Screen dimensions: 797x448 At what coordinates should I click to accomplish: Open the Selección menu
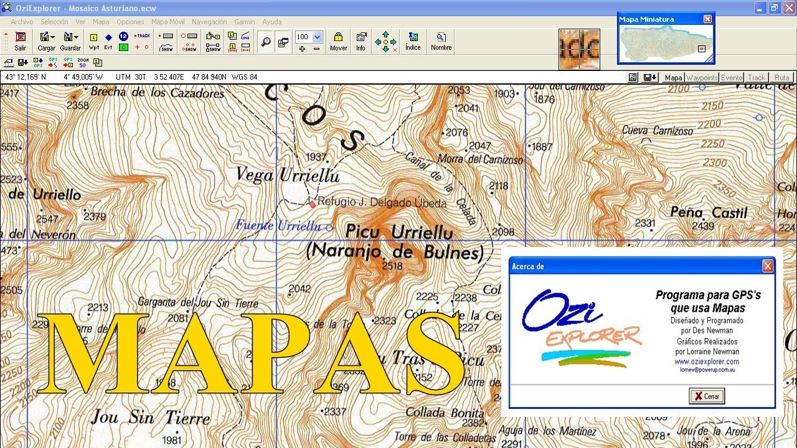(54, 22)
